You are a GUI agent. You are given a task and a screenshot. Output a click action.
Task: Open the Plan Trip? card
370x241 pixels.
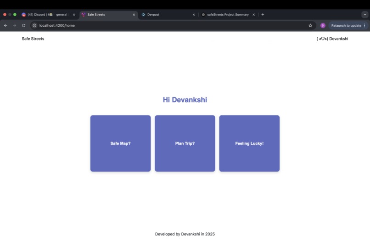click(185, 143)
